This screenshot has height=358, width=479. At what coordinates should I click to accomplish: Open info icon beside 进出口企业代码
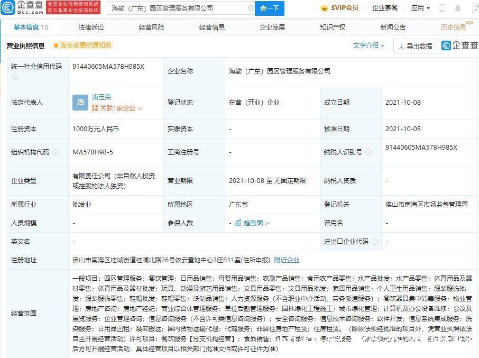point(375,242)
